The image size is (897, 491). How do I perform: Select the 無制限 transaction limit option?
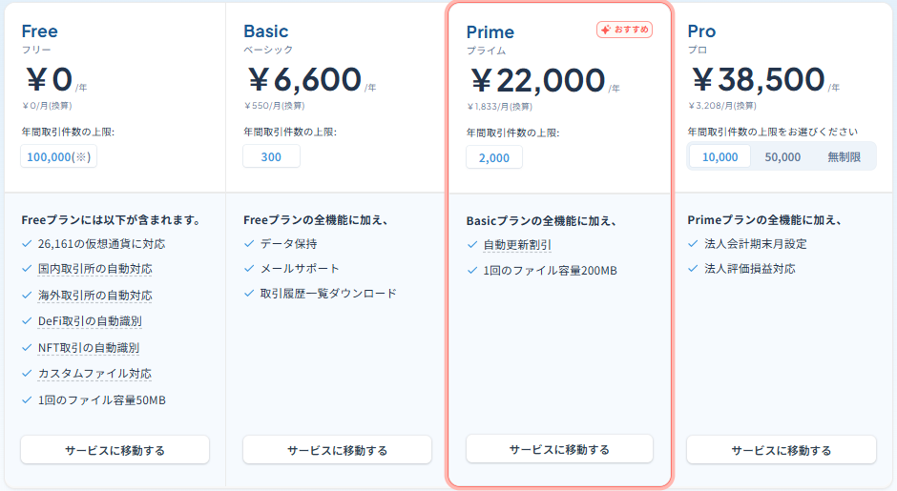[844, 156]
